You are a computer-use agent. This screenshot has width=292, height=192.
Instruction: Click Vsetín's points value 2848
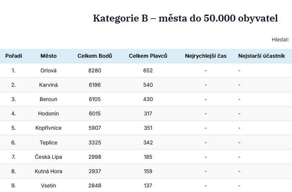point(95,185)
